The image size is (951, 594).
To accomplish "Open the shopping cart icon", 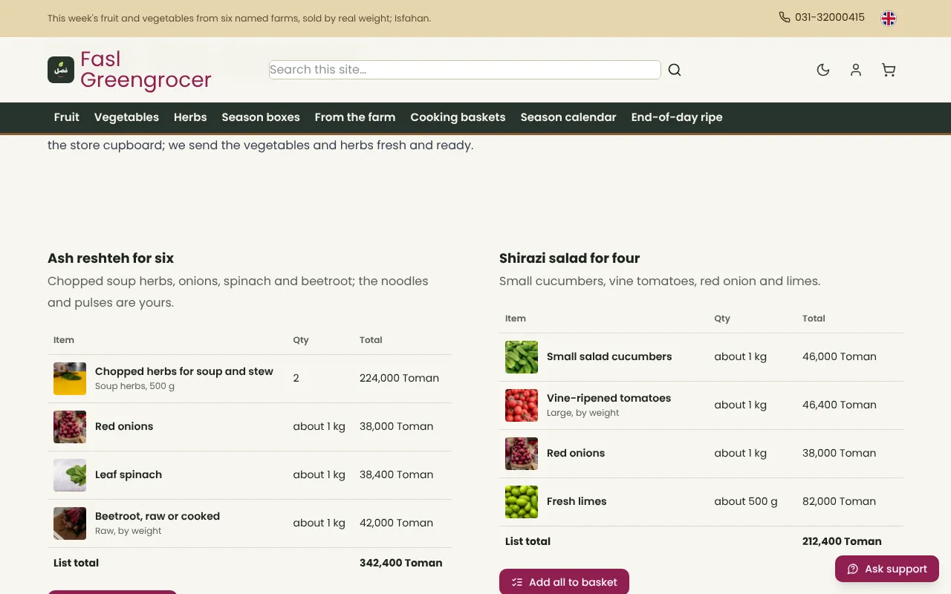I will pyautogui.click(x=889, y=70).
